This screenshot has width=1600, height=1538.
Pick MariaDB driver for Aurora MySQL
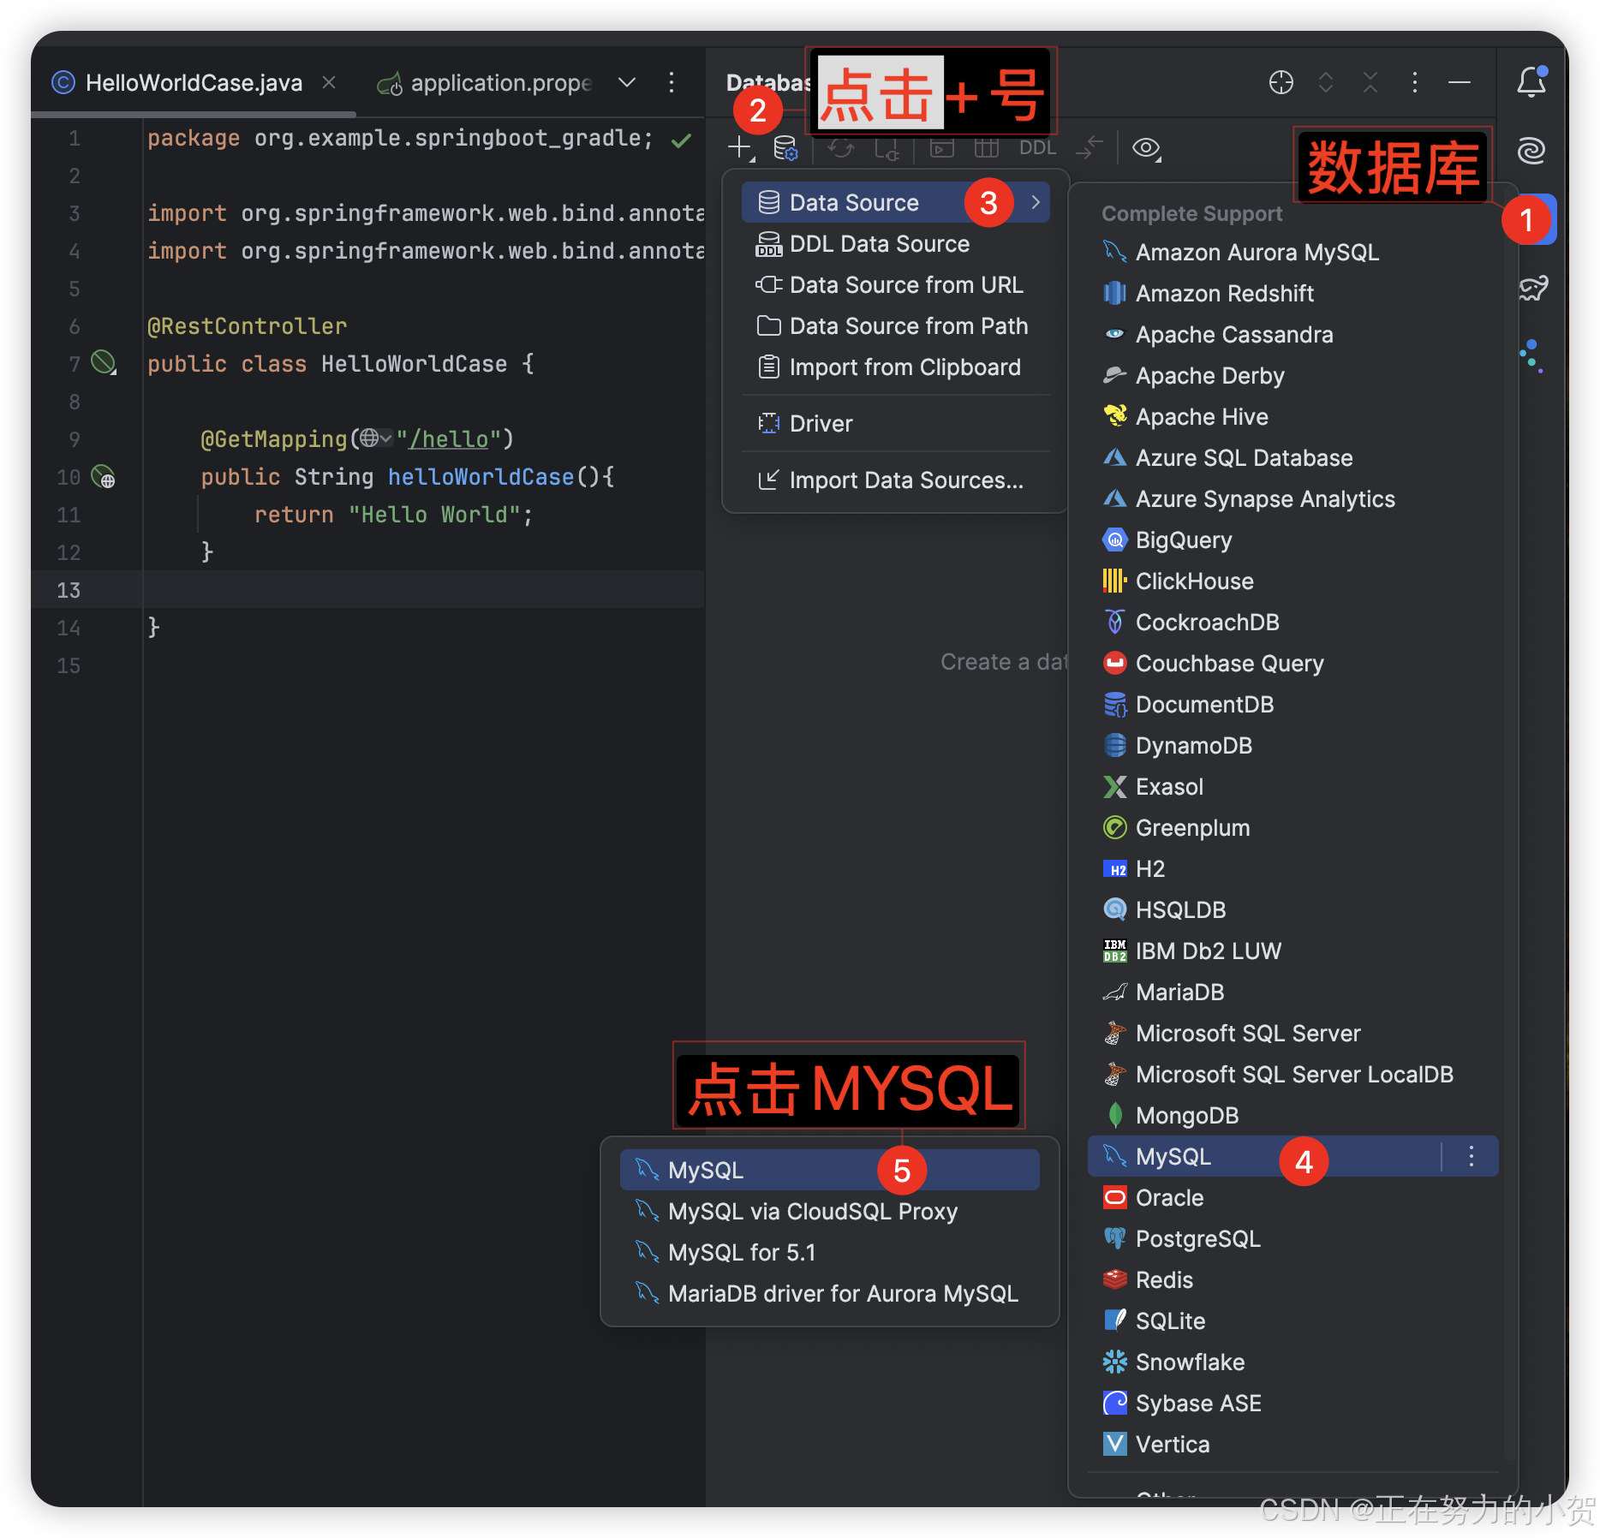click(829, 1294)
